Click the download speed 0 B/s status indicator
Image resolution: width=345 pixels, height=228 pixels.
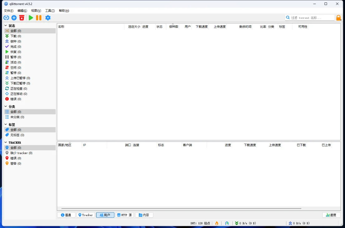pyautogui.click(x=245, y=223)
